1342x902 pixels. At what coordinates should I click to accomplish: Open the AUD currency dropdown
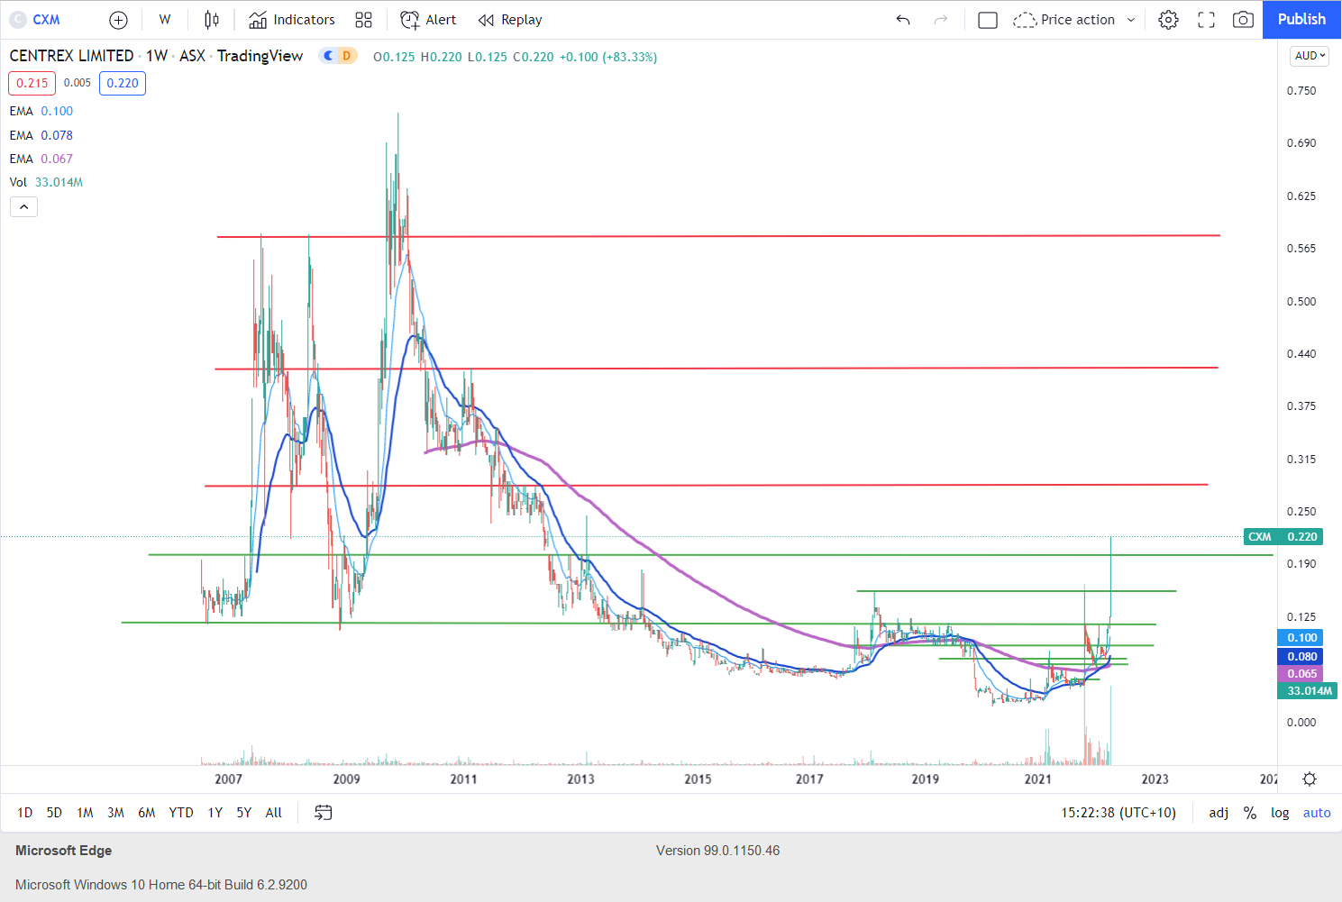click(x=1310, y=56)
